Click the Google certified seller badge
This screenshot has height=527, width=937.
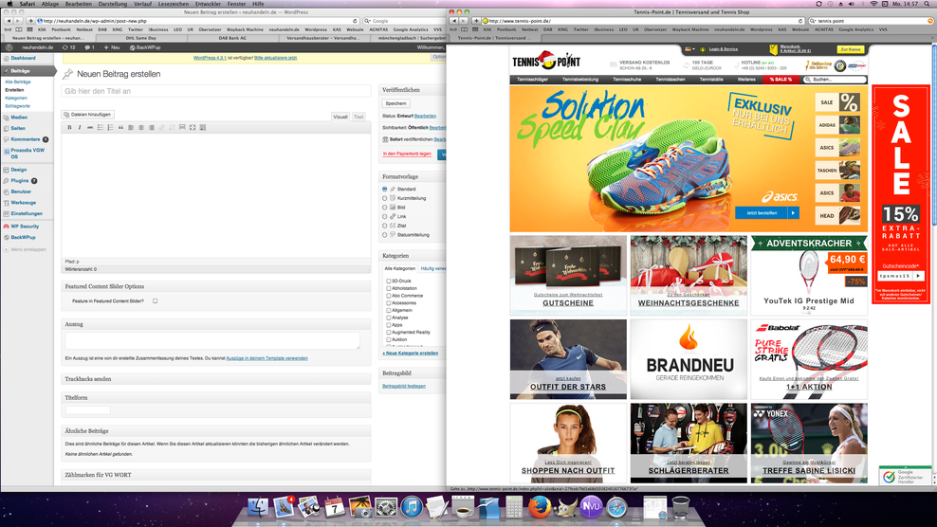click(x=905, y=476)
